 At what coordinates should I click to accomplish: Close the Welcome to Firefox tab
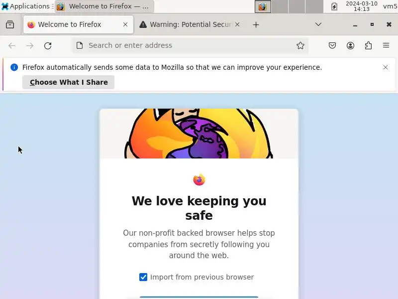[125, 24]
